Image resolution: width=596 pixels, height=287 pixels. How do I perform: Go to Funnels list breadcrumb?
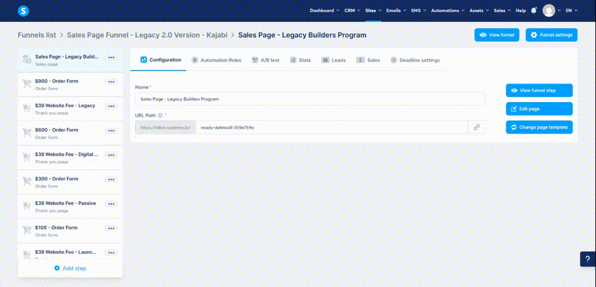[37, 35]
